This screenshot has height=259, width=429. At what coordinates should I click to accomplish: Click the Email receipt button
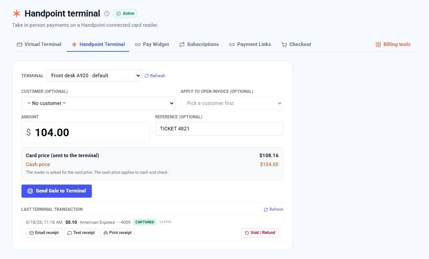(44, 233)
